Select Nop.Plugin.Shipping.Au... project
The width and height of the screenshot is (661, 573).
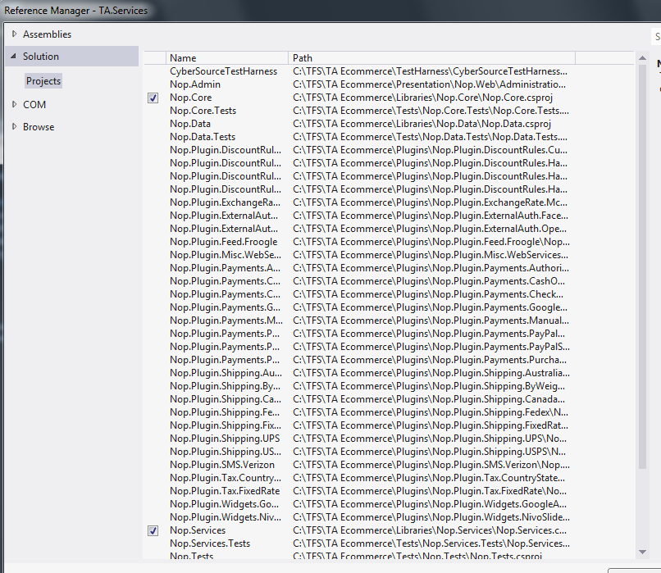click(226, 373)
